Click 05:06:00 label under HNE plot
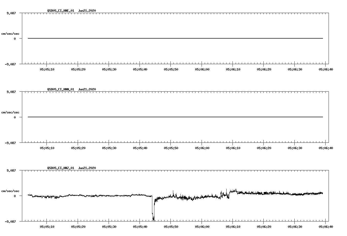 (202, 69)
